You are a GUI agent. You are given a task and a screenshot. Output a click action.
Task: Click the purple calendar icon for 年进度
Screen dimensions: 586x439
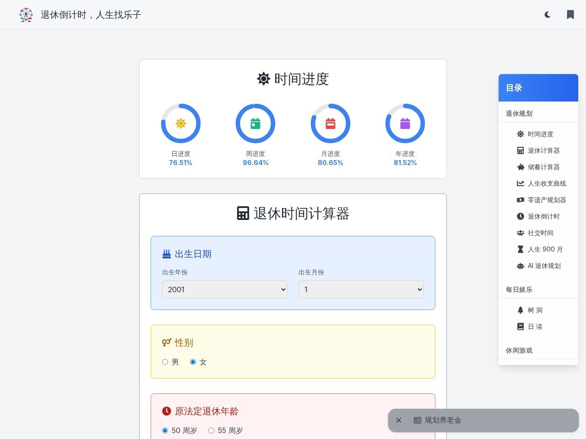[405, 123]
